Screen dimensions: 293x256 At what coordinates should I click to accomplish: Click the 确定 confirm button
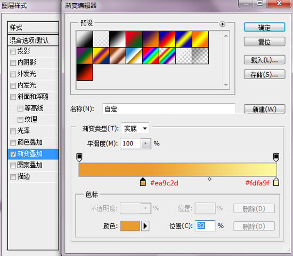click(x=264, y=27)
